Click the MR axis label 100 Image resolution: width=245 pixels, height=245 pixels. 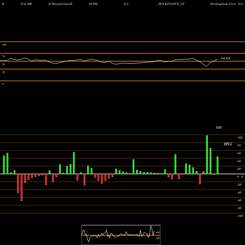[x=240, y=138]
